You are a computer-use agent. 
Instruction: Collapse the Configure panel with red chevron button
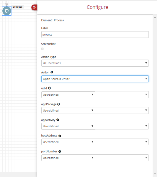(x=34, y=7)
